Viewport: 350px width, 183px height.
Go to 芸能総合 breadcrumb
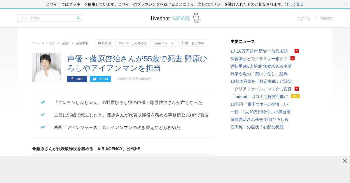click(x=83, y=43)
